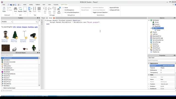Click Go to Script Error
The image size is (176, 99).
pos(86,8)
